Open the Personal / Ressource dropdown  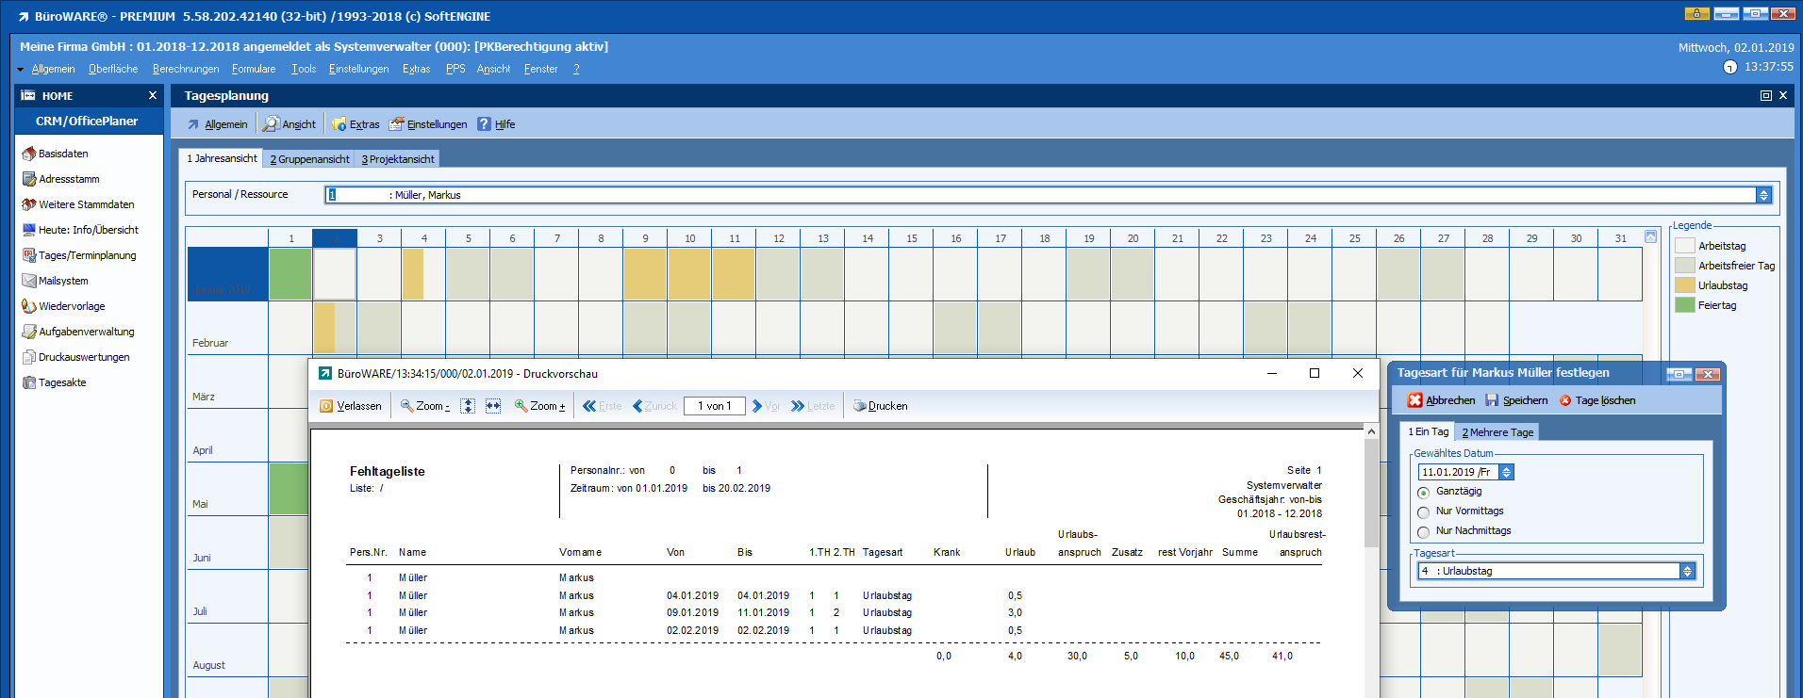click(1763, 195)
